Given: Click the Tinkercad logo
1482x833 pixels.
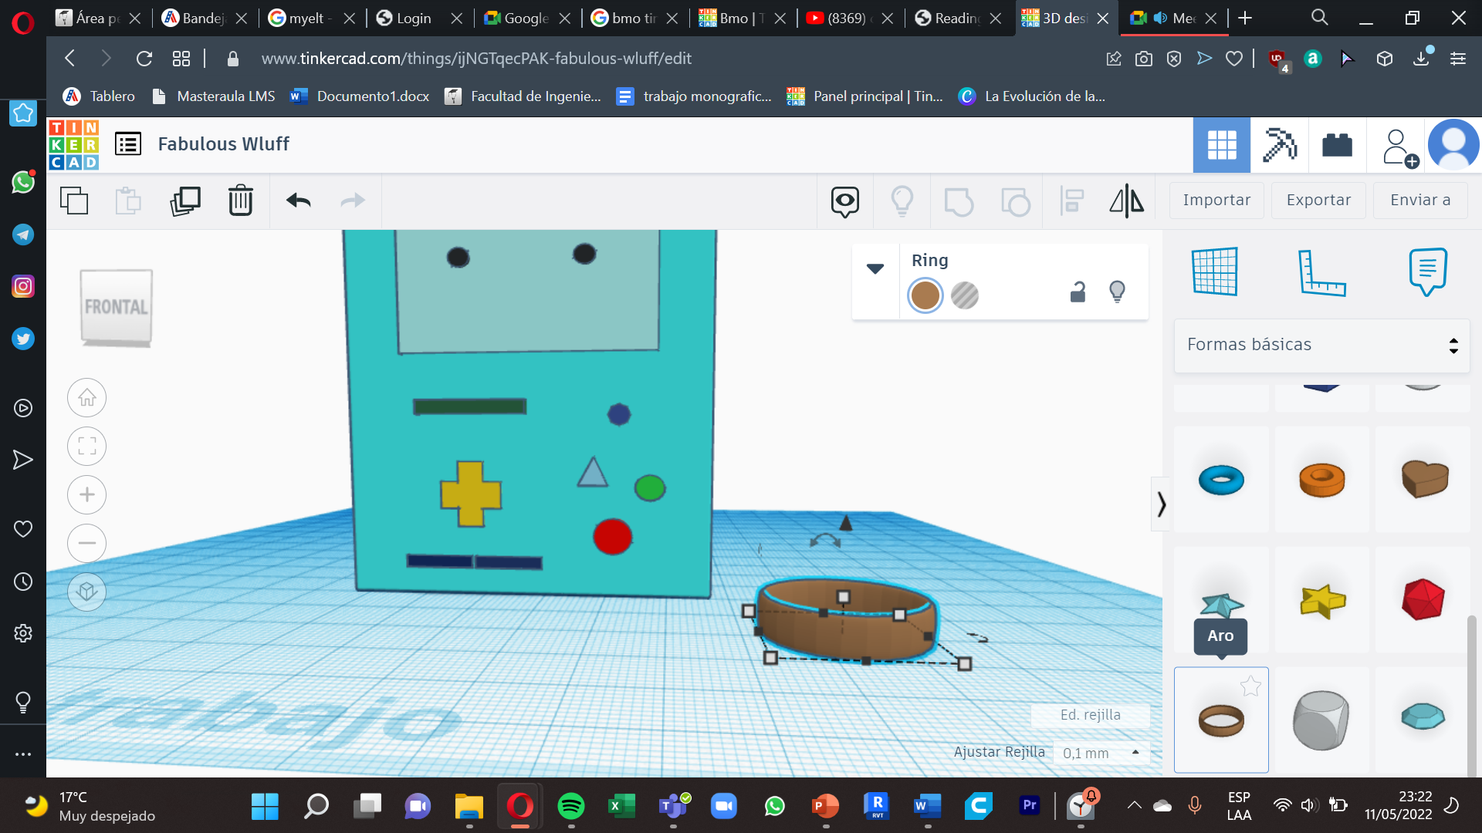Looking at the screenshot, I should tap(74, 144).
